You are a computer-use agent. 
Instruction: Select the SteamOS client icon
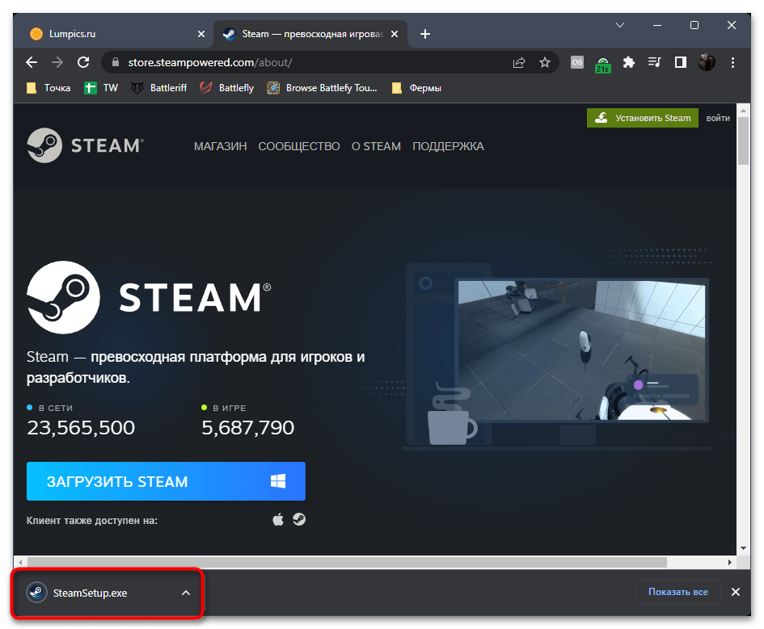pos(299,519)
